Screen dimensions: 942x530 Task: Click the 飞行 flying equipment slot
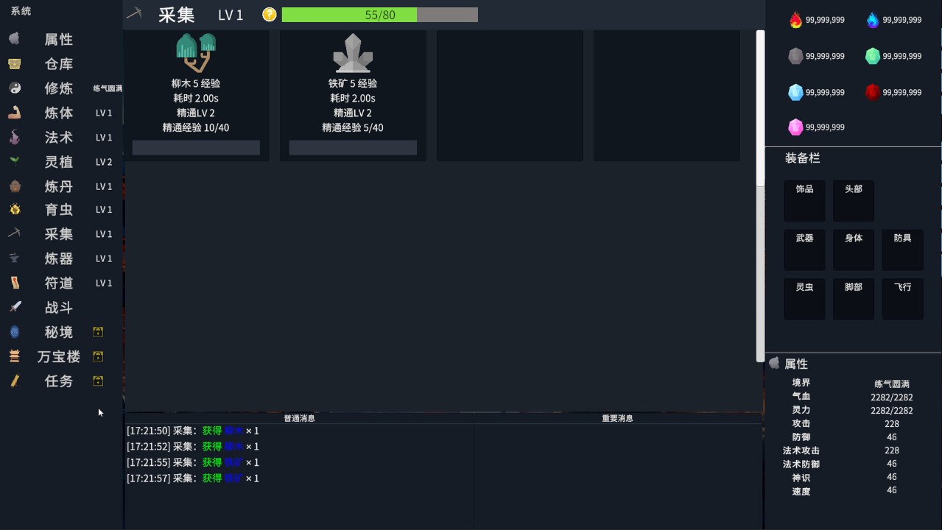coord(902,298)
